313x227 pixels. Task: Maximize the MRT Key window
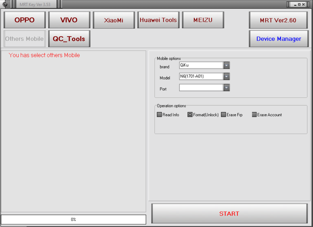(x=299, y=4)
